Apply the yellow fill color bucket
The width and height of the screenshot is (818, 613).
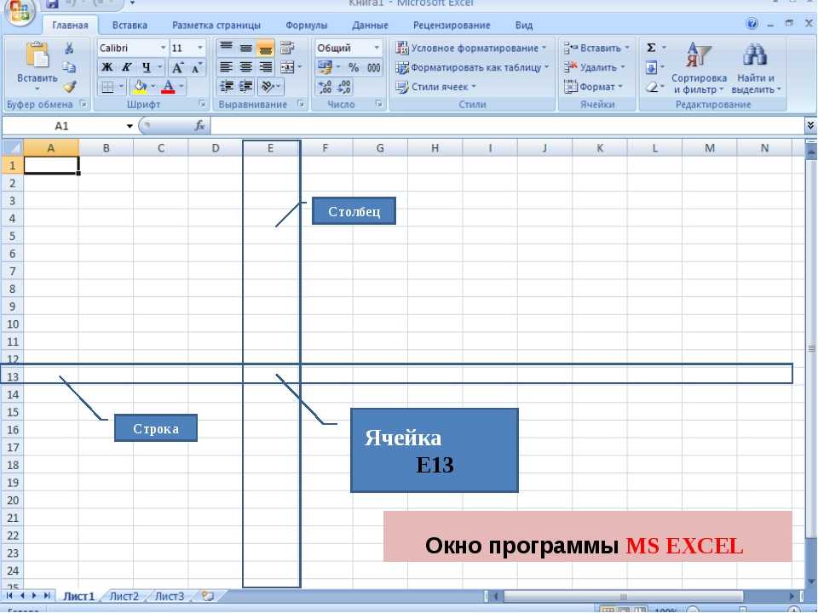coord(140,87)
